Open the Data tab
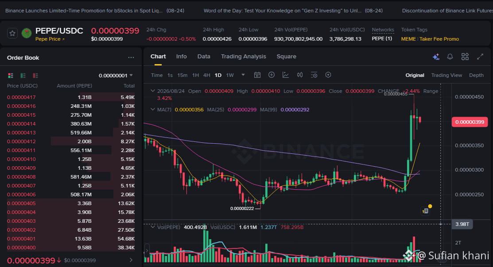 click(204, 57)
